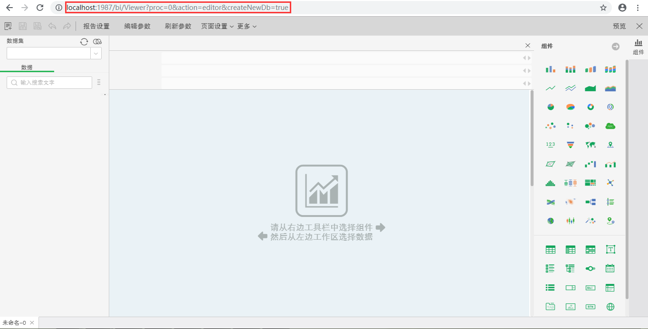Select the BTN button component
Viewport: 648px width, 329px height.
591,307
